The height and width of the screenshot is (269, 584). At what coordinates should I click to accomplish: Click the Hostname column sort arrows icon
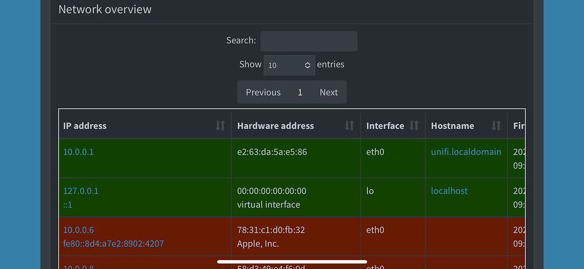[496, 126]
